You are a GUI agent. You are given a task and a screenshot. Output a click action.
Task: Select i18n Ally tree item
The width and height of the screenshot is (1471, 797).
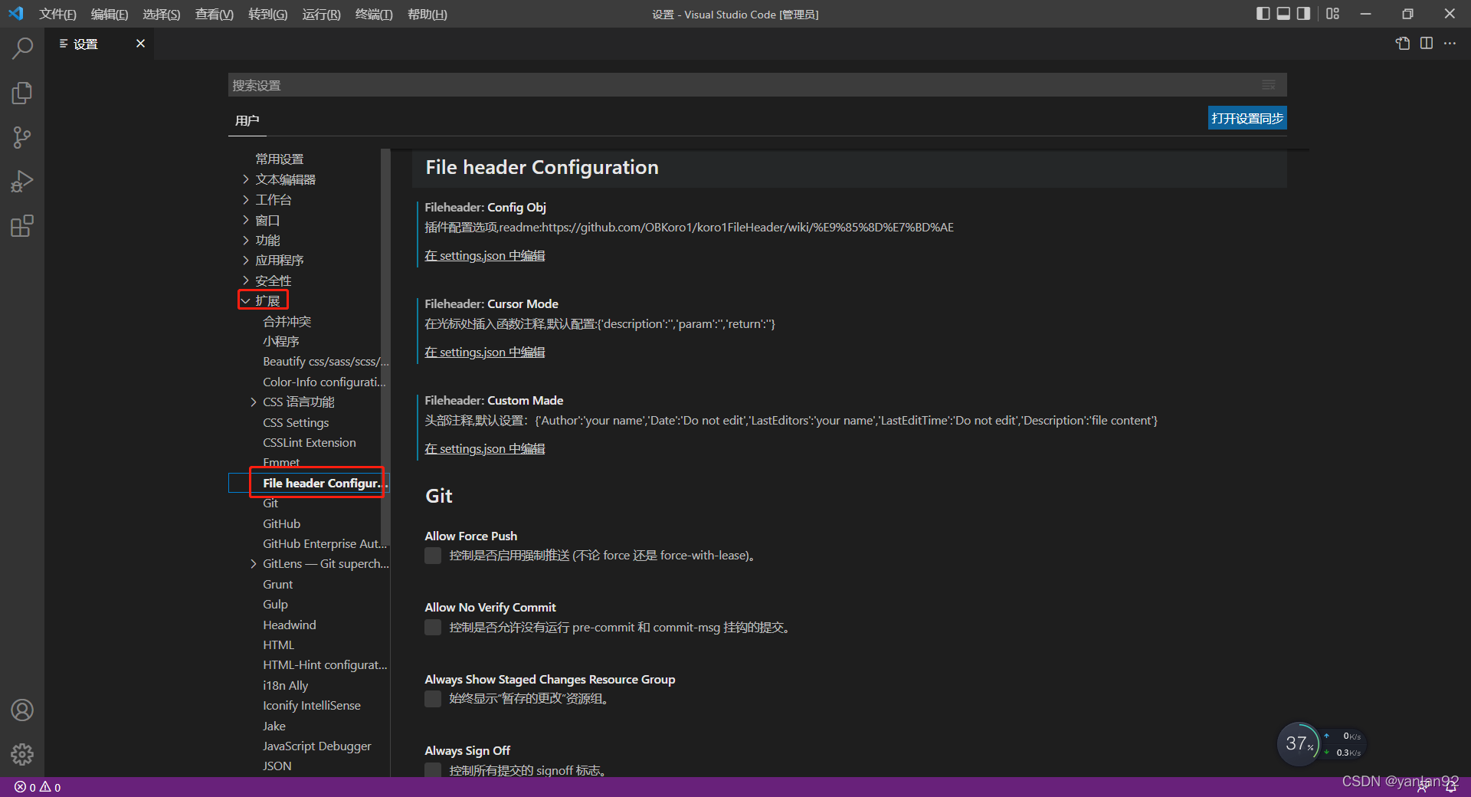click(x=285, y=686)
